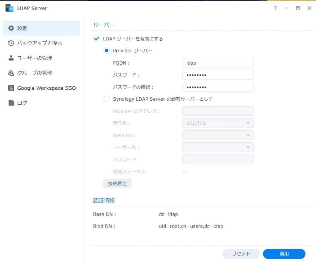
Task: Toggle the LDAP サーバーを有効にする checkbox
Action: (x=97, y=39)
